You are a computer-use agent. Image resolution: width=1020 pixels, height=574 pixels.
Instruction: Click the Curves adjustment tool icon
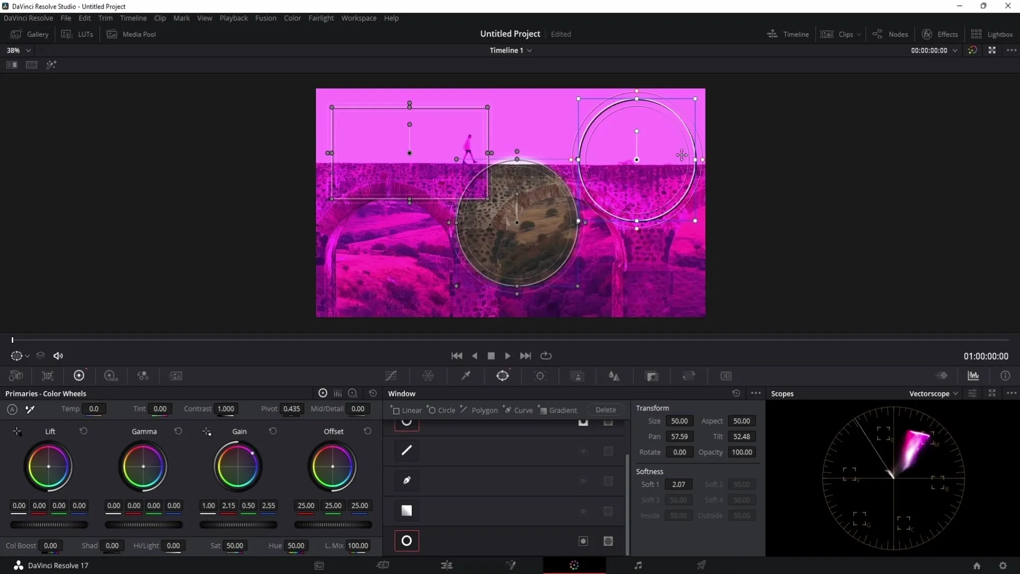(x=391, y=376)
